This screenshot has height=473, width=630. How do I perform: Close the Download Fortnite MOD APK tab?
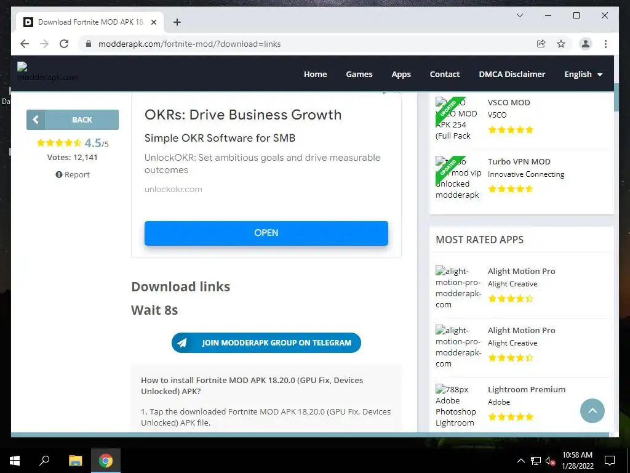click(153, 22)
